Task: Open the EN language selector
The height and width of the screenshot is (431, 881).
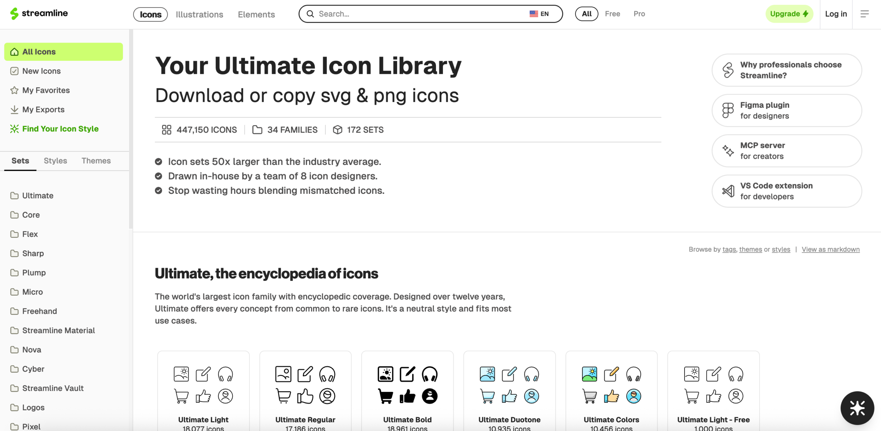Action: click(x=539, y=14)
